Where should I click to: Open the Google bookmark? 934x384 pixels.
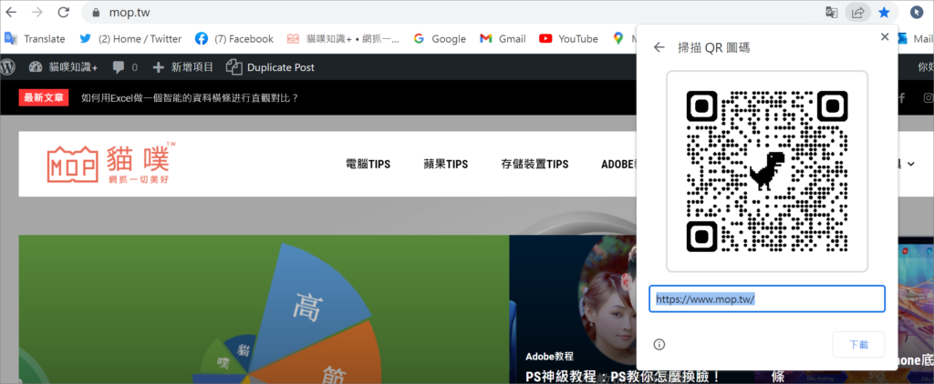(x=440, y=38)
